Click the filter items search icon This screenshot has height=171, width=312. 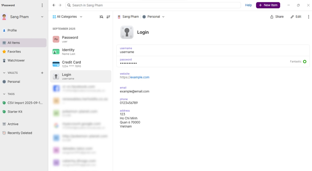click(x=101, y=17)
